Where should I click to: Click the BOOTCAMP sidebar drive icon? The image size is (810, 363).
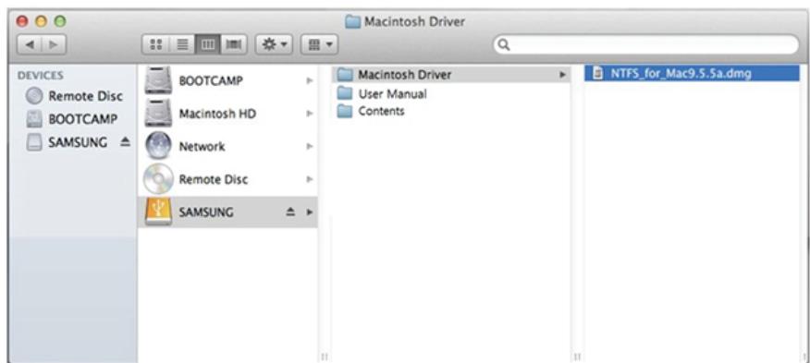coord(34,119)
